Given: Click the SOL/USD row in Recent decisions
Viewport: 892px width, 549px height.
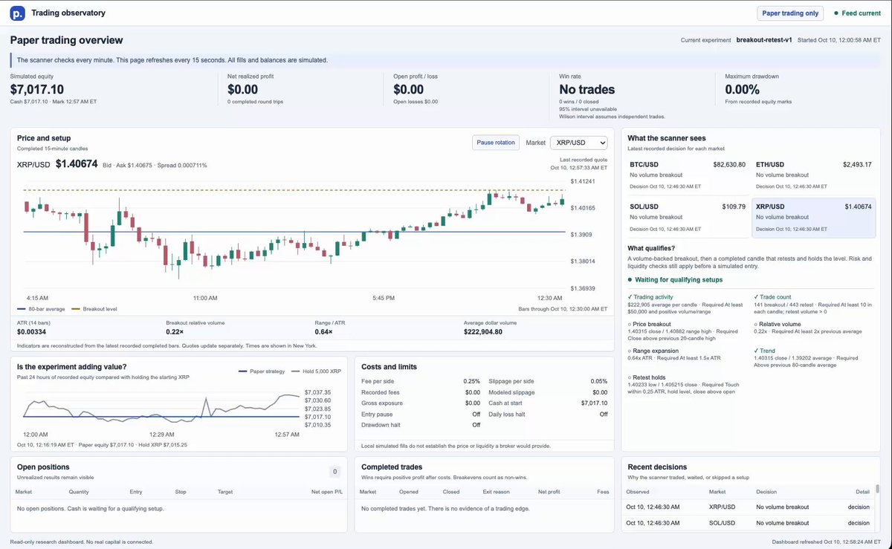Looking at the screenshot, I should pyautogui.click(x=747, y=524).
